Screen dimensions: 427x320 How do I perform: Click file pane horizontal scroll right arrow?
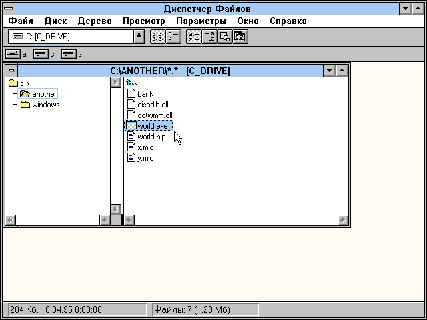click(342, 220)
